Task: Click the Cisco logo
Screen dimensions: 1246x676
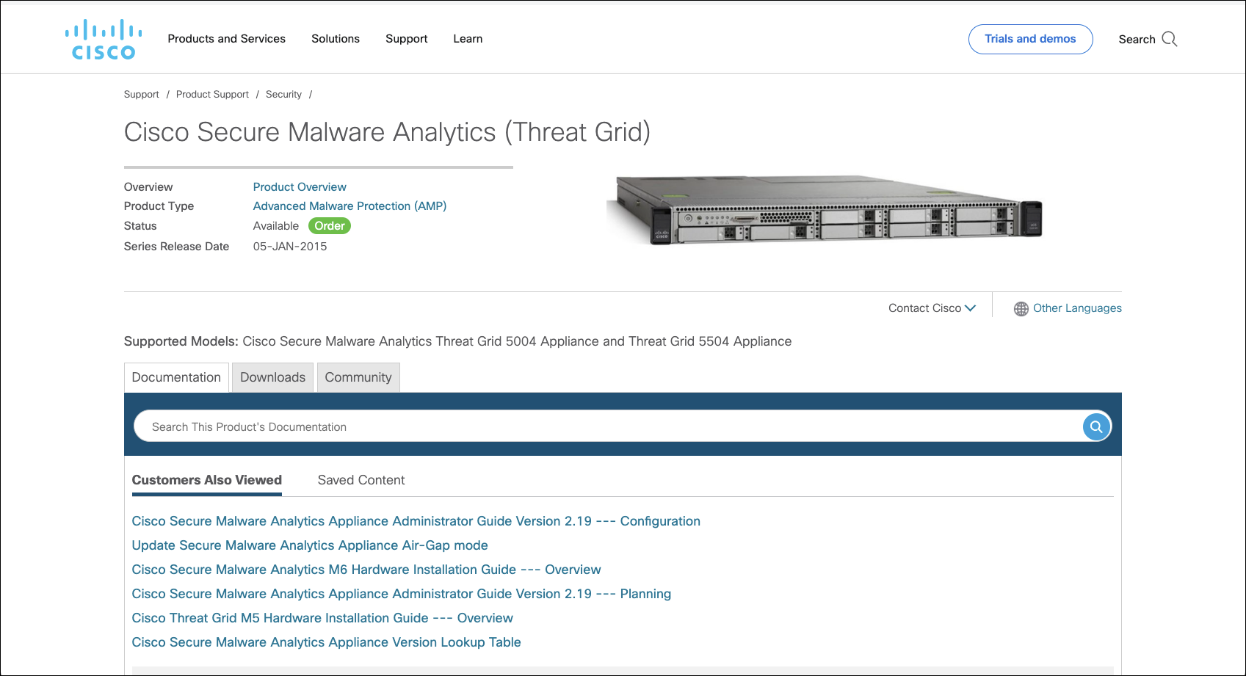Action: pos(102,38)
